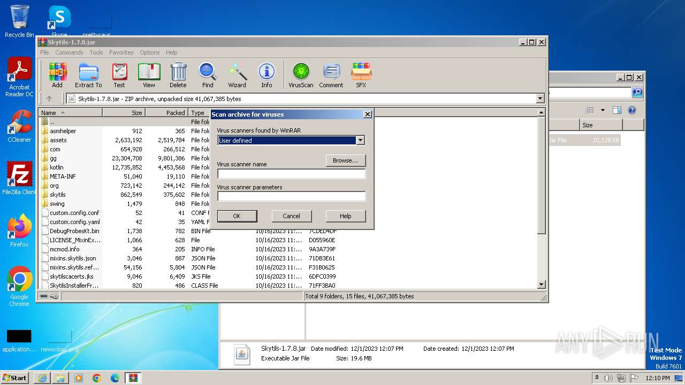Viewport: 685px width, 385px height.
Task: Expand the virus scanners dropdown
Action: tap(360, 140)
